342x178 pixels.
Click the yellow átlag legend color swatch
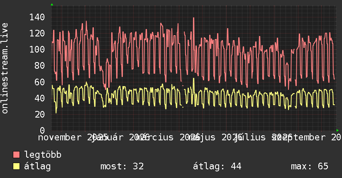pyautogui.click(x=16, y=166)
